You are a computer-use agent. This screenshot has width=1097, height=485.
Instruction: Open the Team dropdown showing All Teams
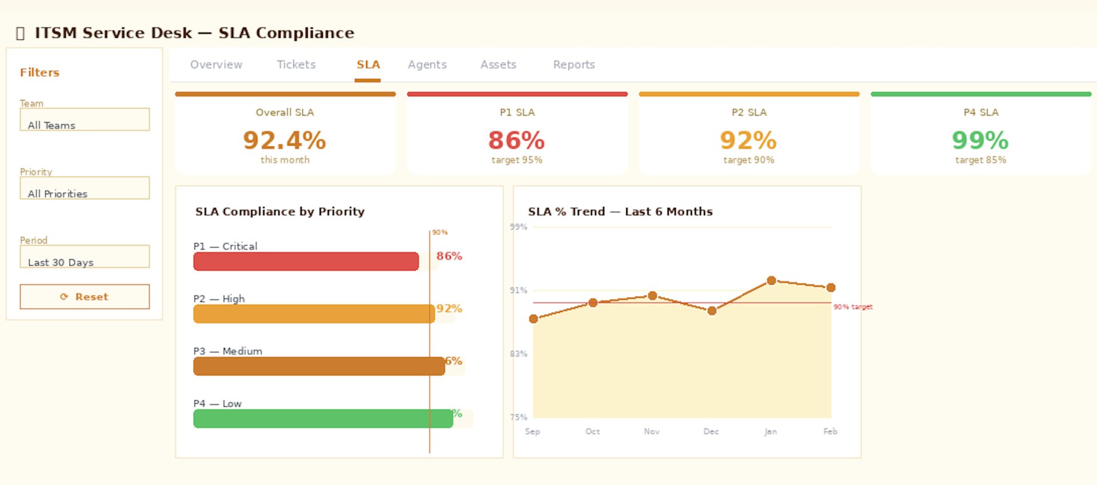pos(85,120)
